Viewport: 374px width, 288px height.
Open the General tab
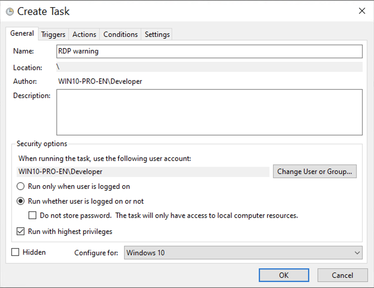pyautogui.click(x=22, y=34)
